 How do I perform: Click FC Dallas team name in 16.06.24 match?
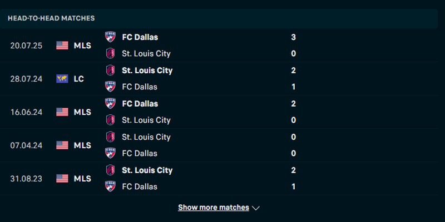point(140,104)
